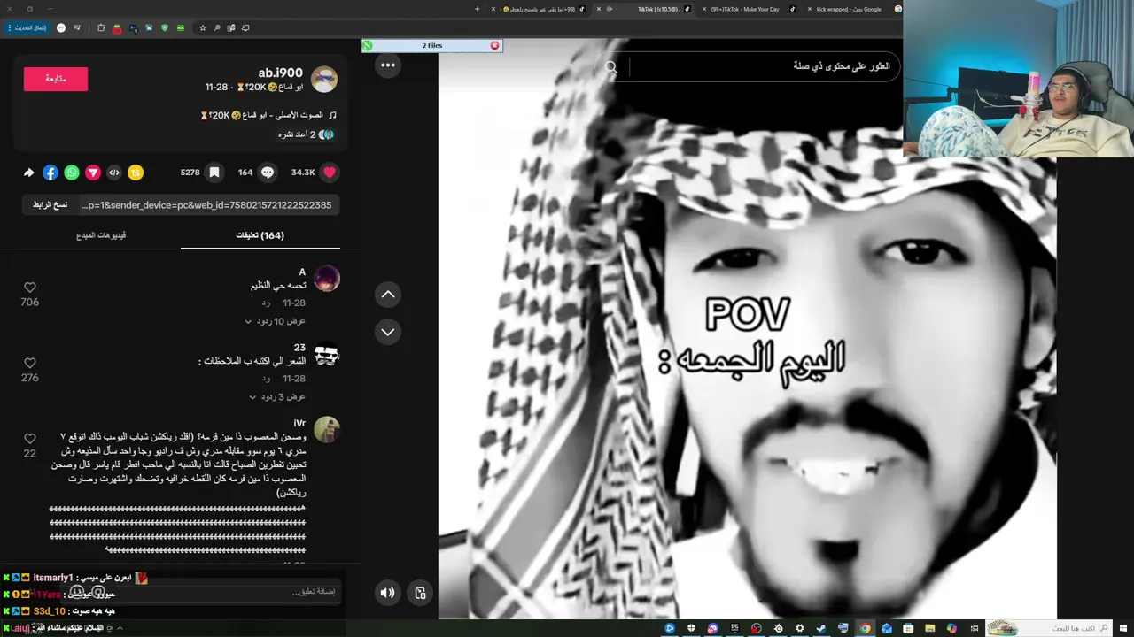Open the ab.i900 username link

pyautogui.click(x=280, y=73)
